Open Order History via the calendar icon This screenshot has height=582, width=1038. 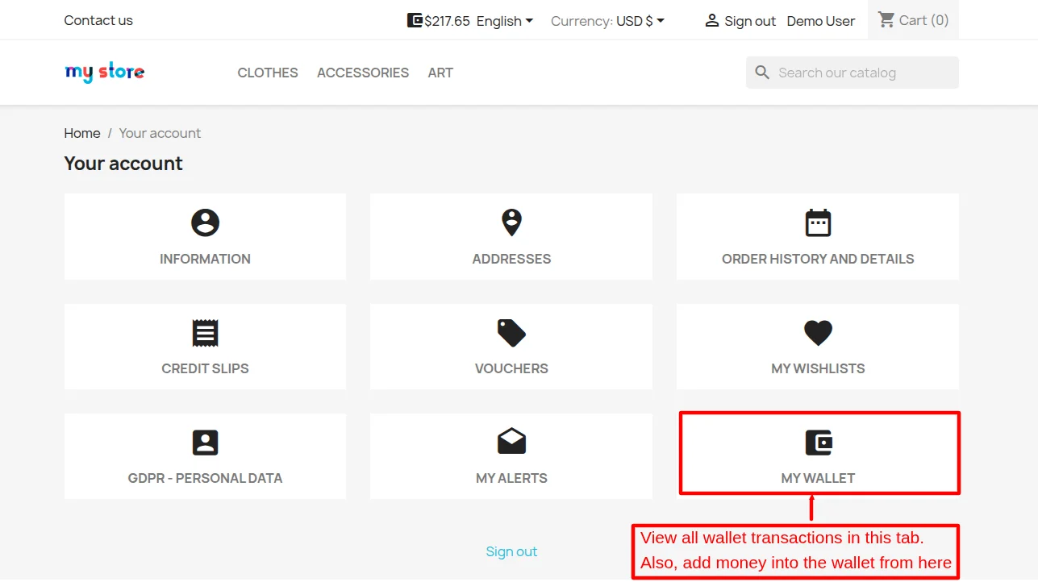click(x=817, y=222)
